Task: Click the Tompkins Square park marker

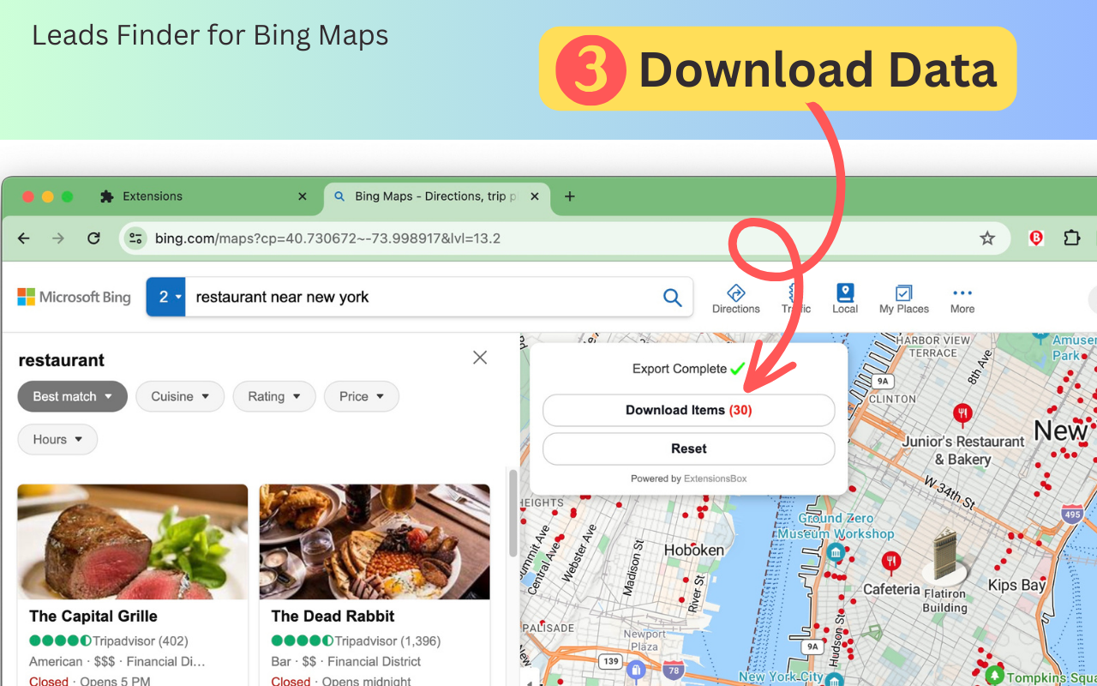Action: click(994, 674)
